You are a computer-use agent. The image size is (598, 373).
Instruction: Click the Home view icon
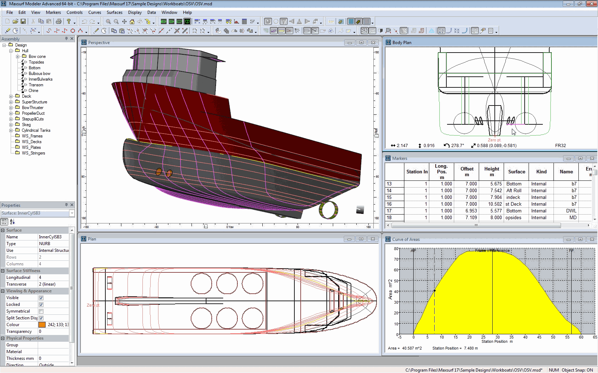pyautogui.click(x=132, y=21)
